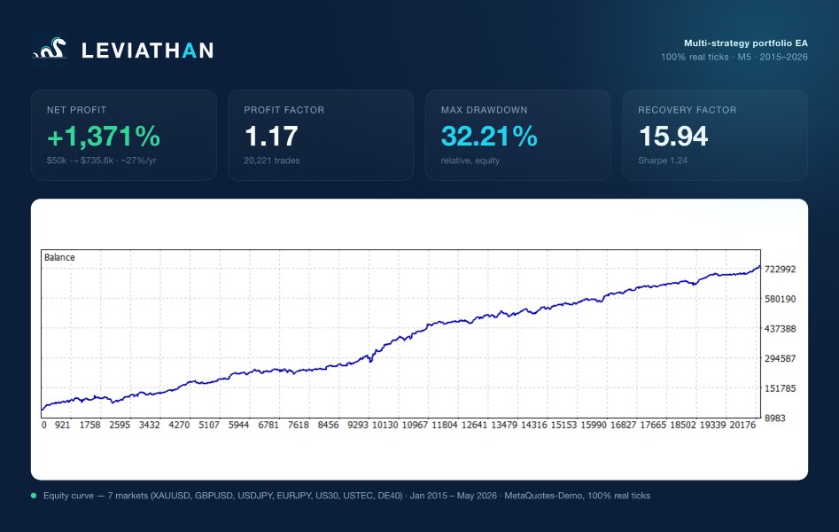
Task: Click the 9293 x-axis tick label
Action: 358,425
